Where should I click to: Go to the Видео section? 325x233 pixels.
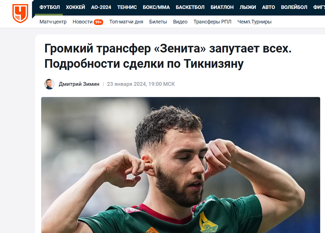[180, 22]
